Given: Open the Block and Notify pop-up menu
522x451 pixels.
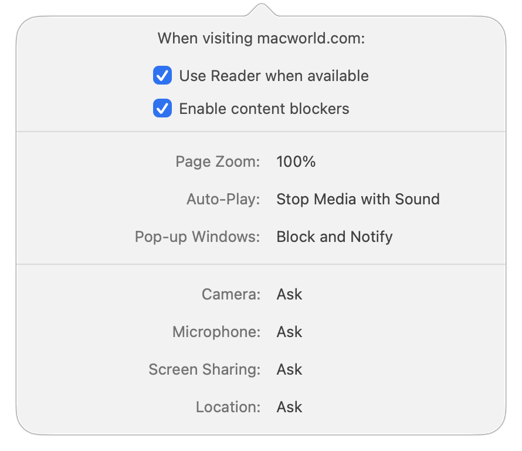Looking at the screenshot, I should pyautogui.click(x=334, y=237).
